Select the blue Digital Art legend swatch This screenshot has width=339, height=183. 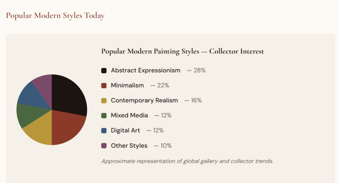point(104,130)
